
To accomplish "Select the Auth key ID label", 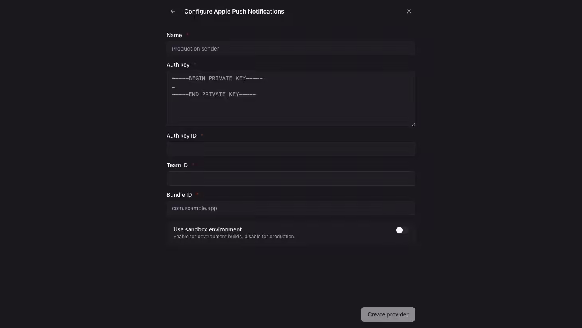I will click(181, 136).
